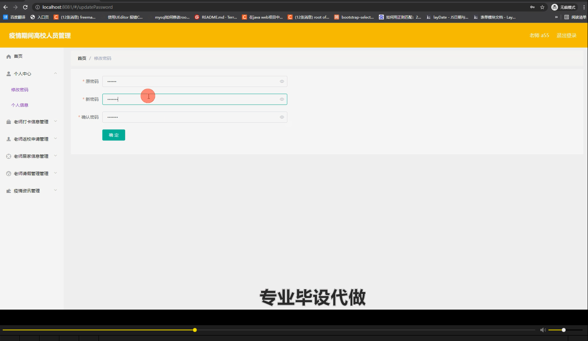
Task: Click the home icon beside 首页
Action: (9, 57)
